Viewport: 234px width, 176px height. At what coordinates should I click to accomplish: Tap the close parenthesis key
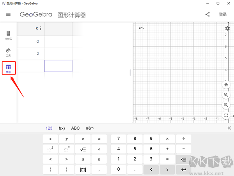tap(67, 169)
